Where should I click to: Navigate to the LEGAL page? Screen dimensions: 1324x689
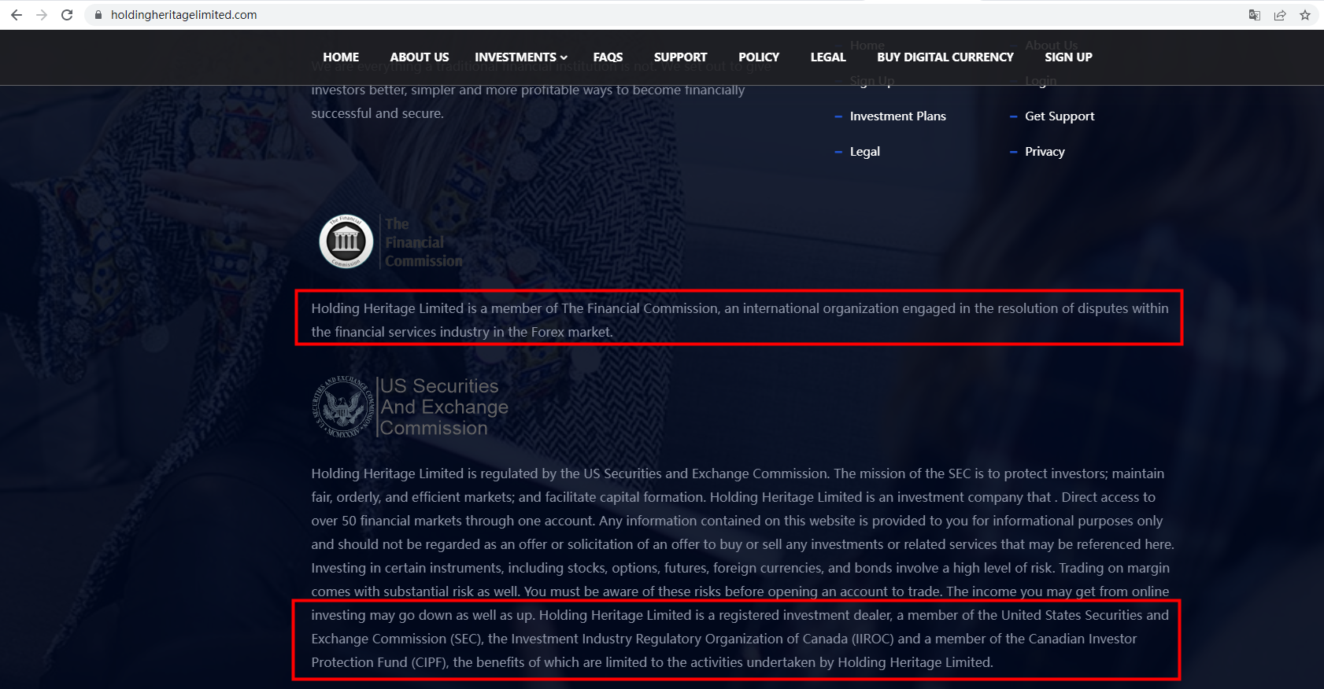(828, 57)
